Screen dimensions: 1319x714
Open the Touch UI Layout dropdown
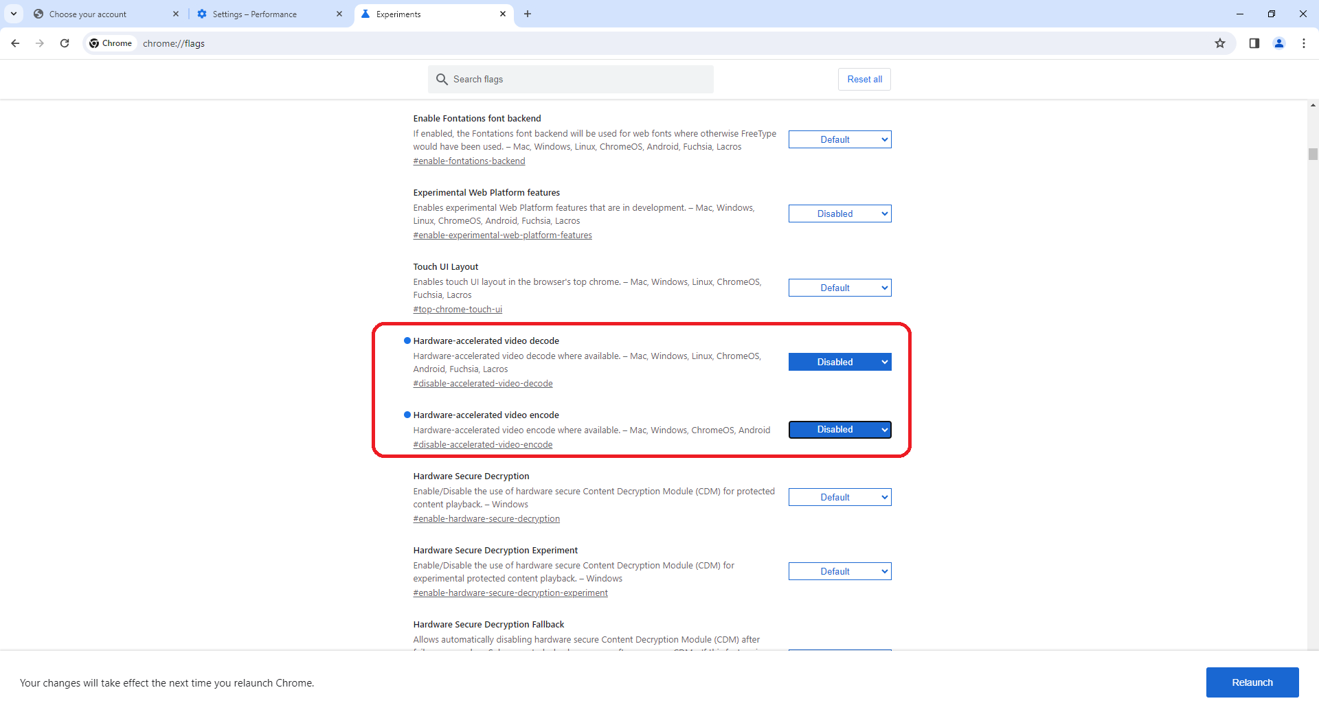click(839, 288)
